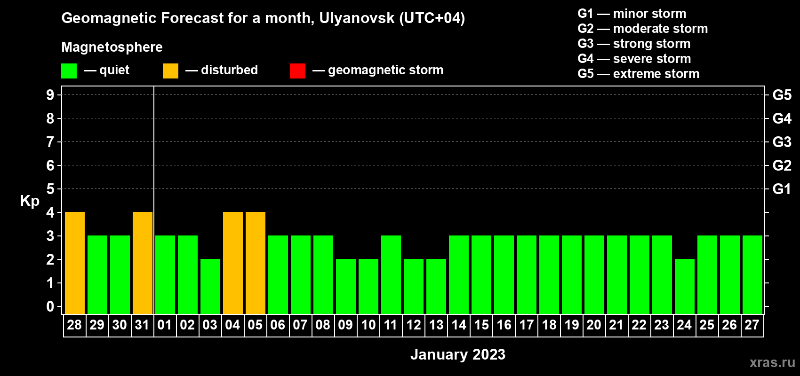The image size is (800, 376).
Task: Click the date label '07' on the axis
Action: pos(300,325)
